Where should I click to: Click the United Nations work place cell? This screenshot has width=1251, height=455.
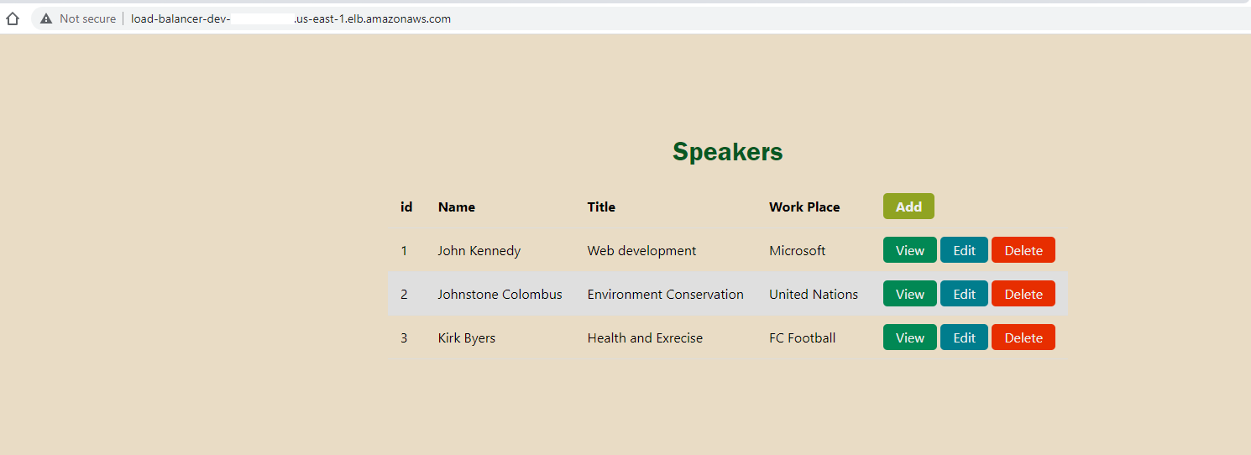813,295
